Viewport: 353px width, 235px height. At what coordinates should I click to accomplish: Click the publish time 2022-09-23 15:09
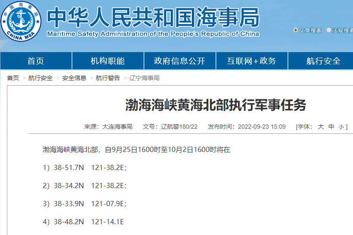[x=262, y=127]
